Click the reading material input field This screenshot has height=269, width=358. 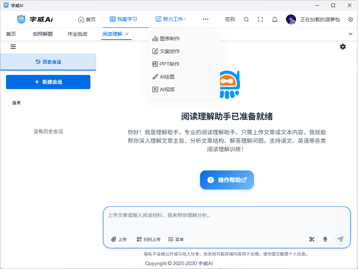coord(227,219)
